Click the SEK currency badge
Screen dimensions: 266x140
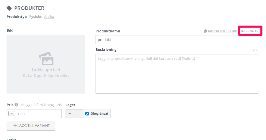[12, 114]
